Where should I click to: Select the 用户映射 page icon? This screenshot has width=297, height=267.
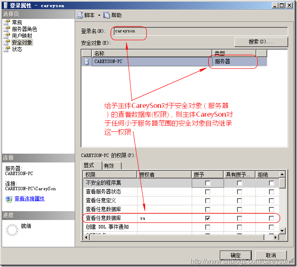tap(7, 36)
